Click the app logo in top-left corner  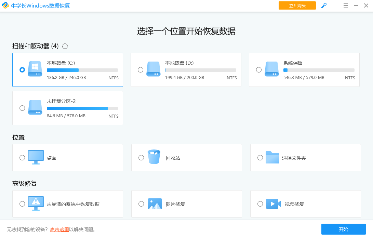6,5
